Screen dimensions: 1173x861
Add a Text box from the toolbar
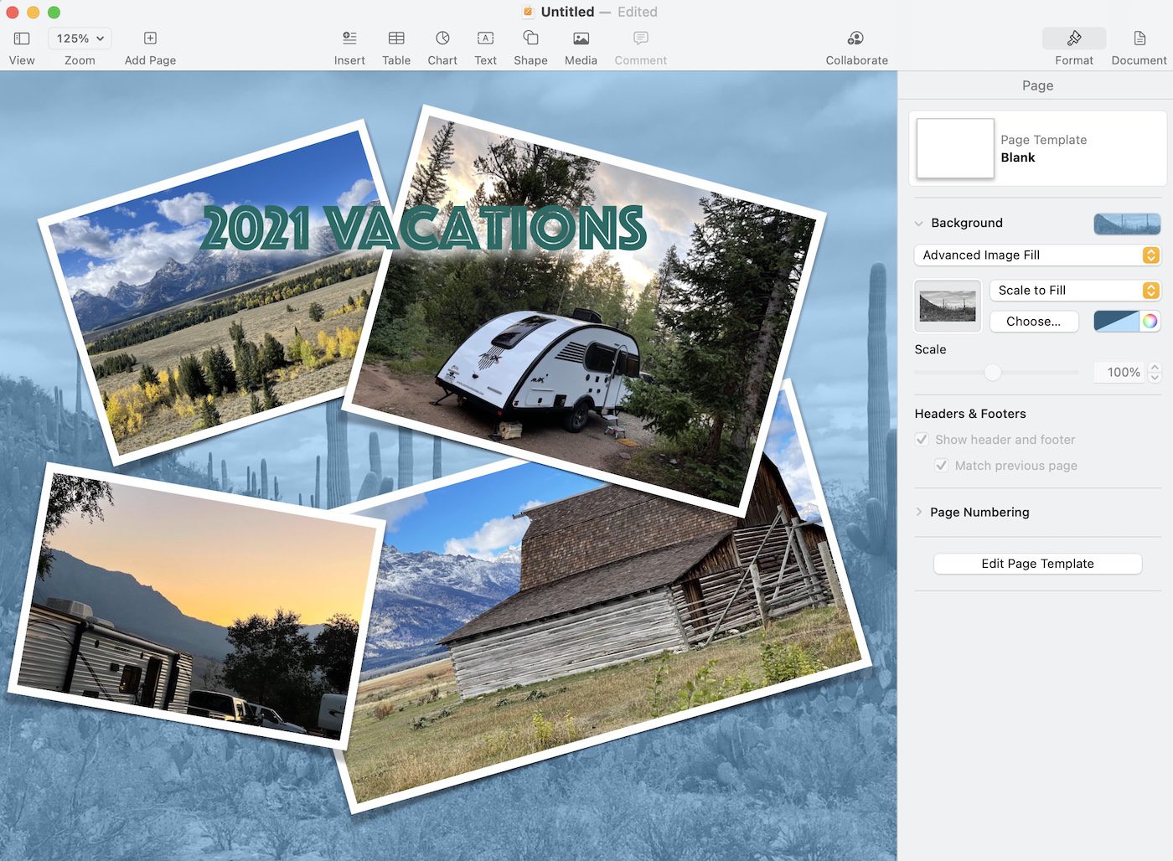tap(485, 39)
